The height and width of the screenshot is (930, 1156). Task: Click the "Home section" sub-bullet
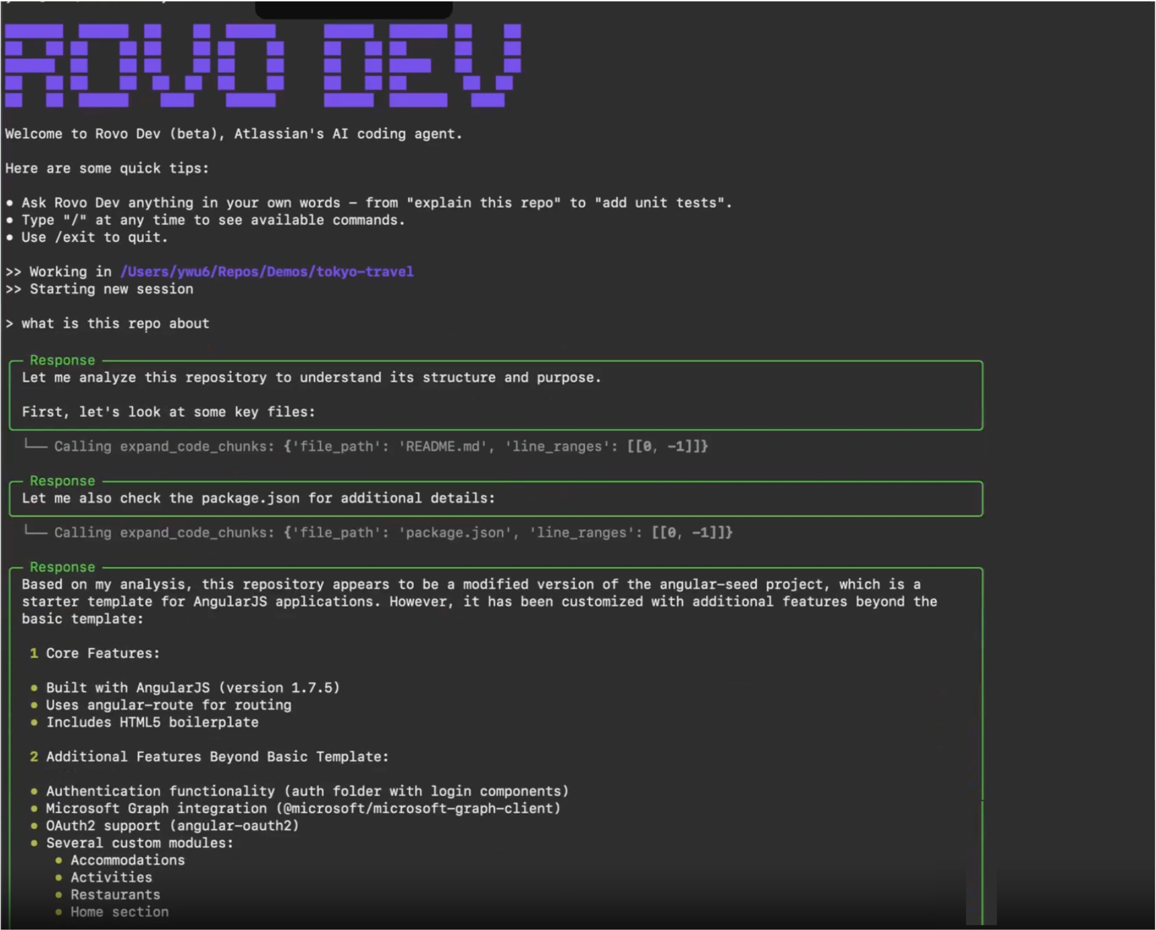tap(112, 912)
